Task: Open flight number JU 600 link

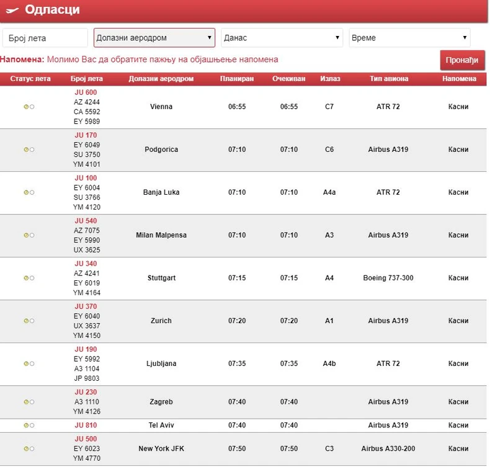Action: [86, 92]
